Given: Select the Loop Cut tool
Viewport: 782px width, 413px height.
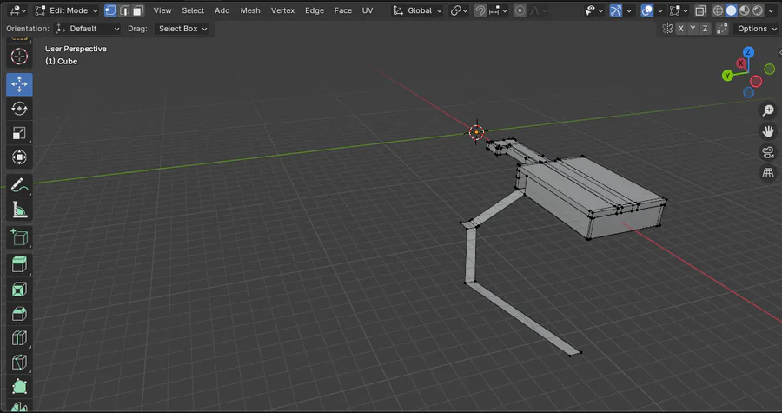Looking at the screenshot, I should point(19,338).
